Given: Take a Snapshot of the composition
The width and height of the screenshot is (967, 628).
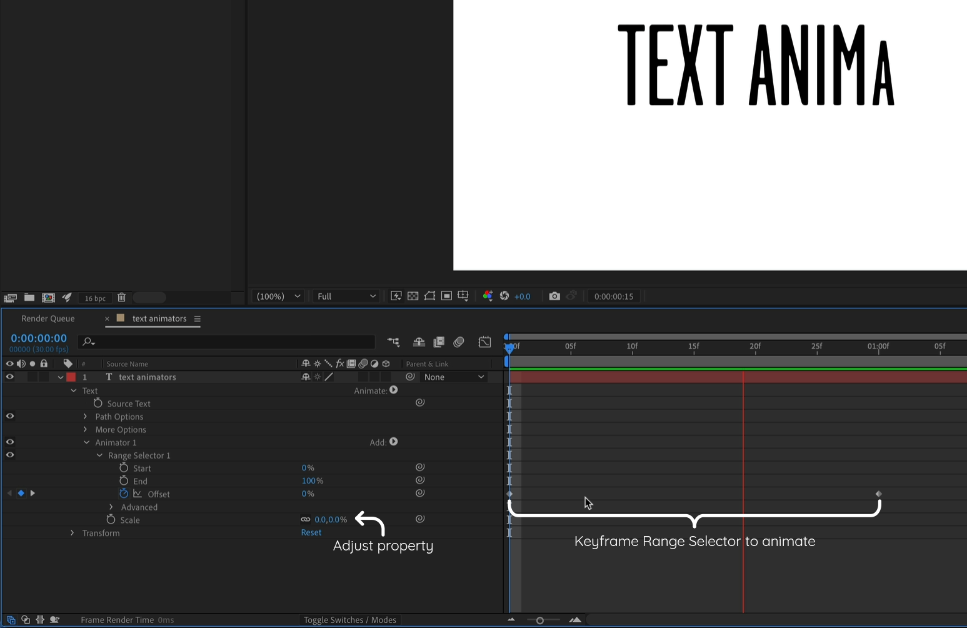Looking at the screenshot, I should (x=554, y=296).
